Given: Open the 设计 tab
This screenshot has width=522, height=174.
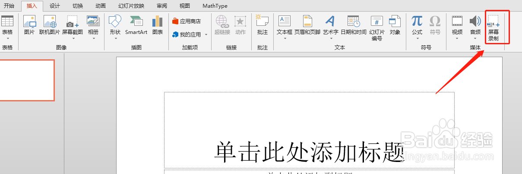Looking at the screenshot, I should (x=55, y=6).
